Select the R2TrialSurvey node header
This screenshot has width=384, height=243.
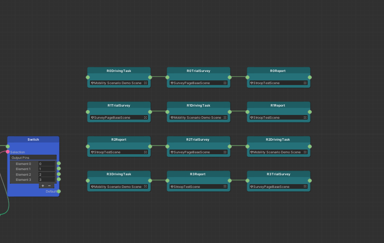[199, 140]
